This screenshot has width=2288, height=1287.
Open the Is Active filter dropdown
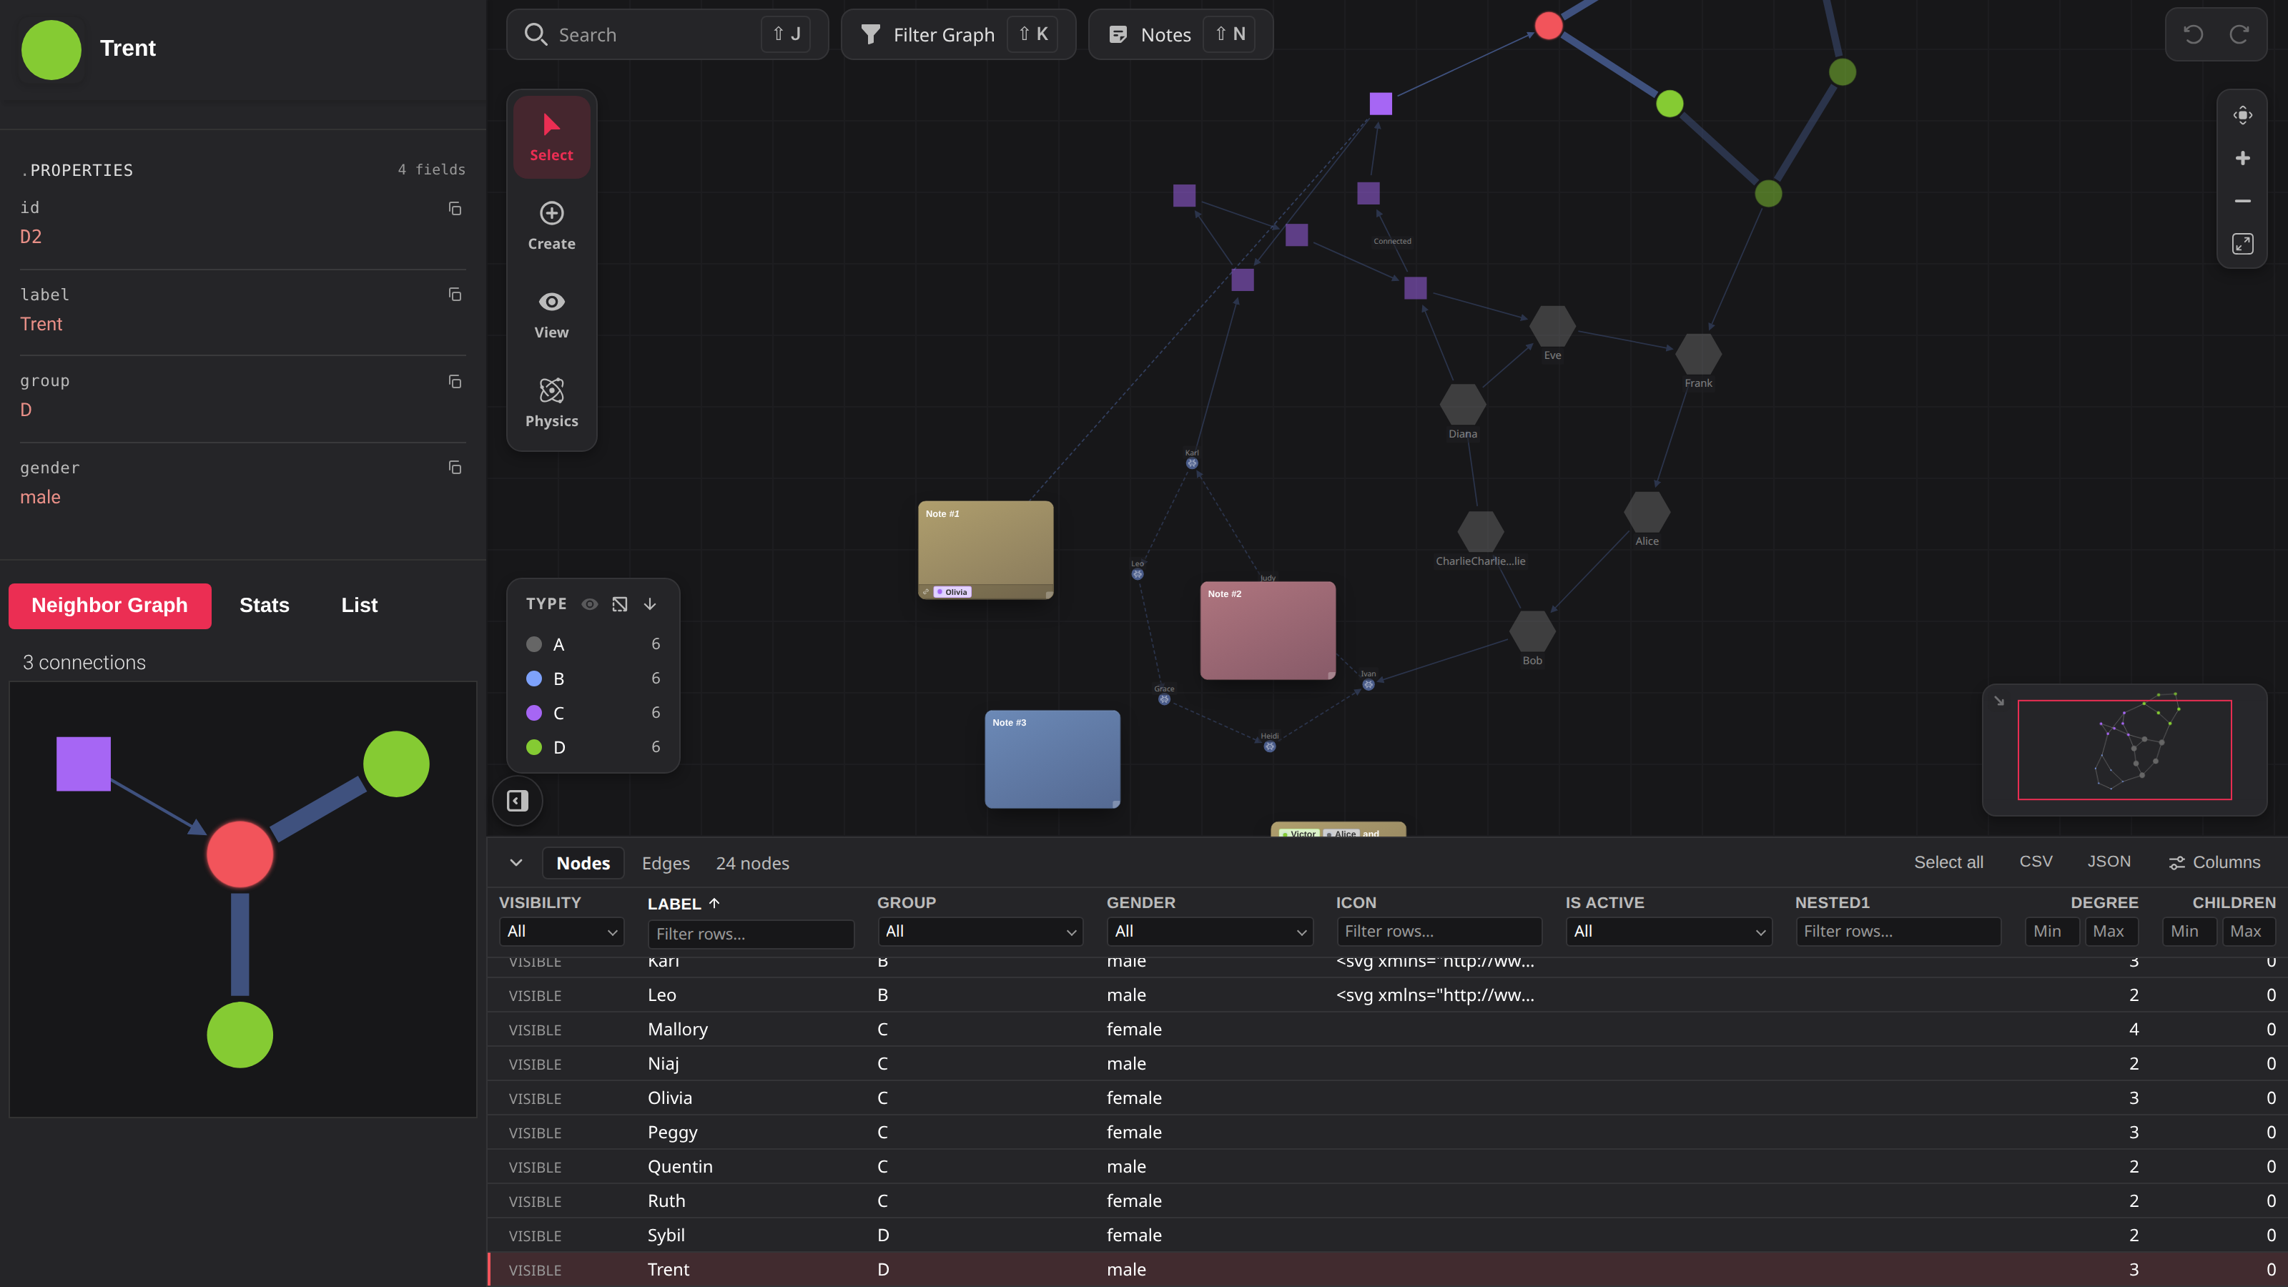pos(1669,931)
